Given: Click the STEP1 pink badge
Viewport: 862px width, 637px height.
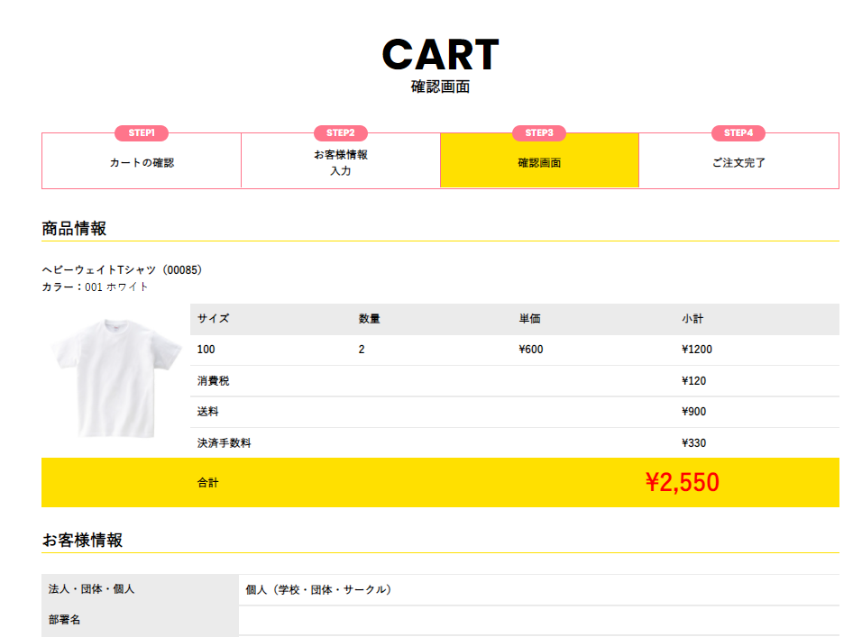Looking at the screenshot, I should [142, 133].
